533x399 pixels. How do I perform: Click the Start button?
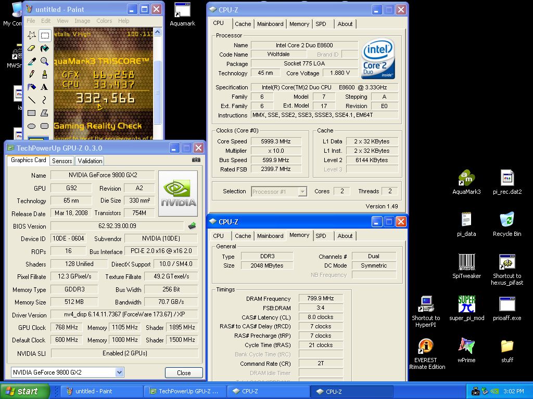click(25, 391)
